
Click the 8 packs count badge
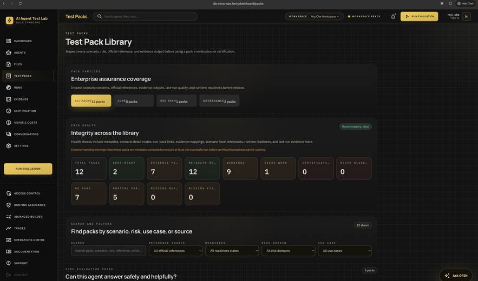pyautogui.click(x=370, y=270)
